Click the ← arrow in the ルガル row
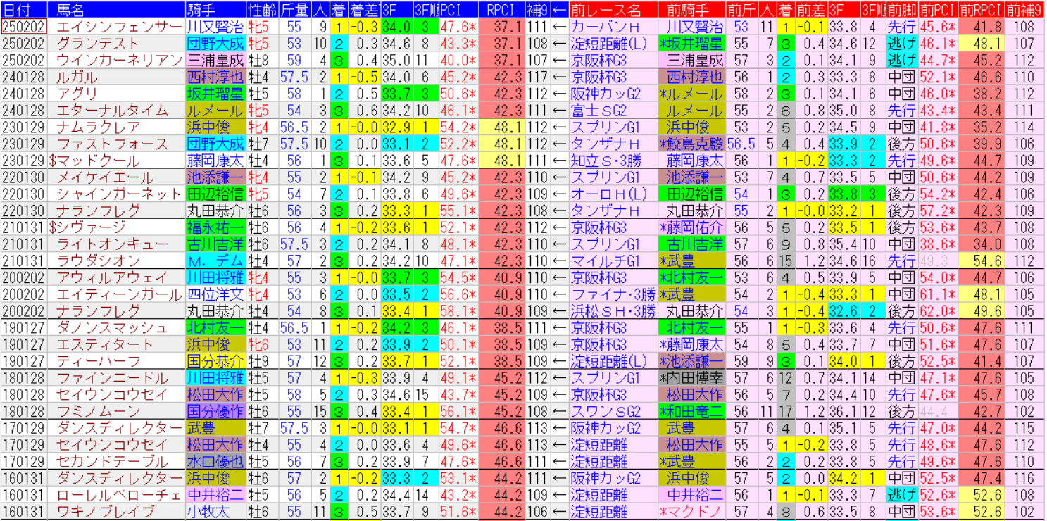 tap(560, 77)
